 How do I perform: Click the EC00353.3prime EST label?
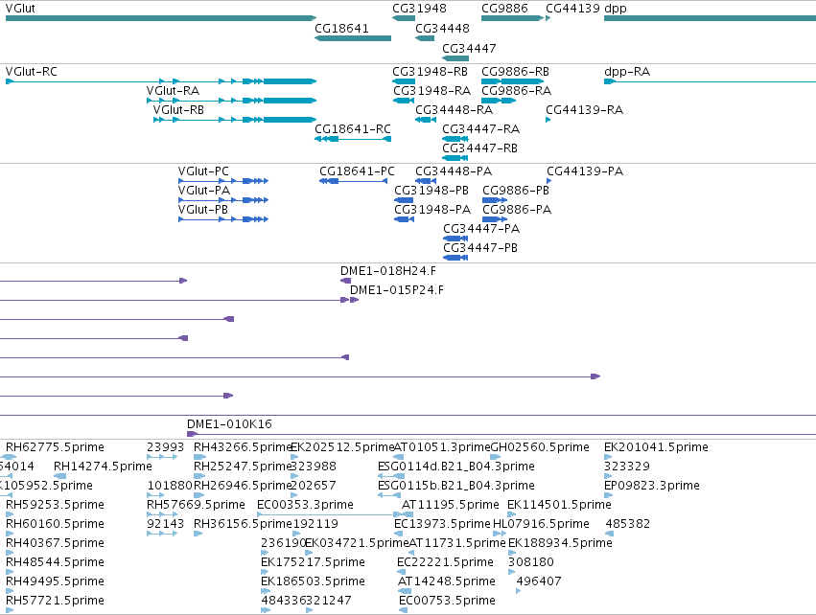[306, 505]
